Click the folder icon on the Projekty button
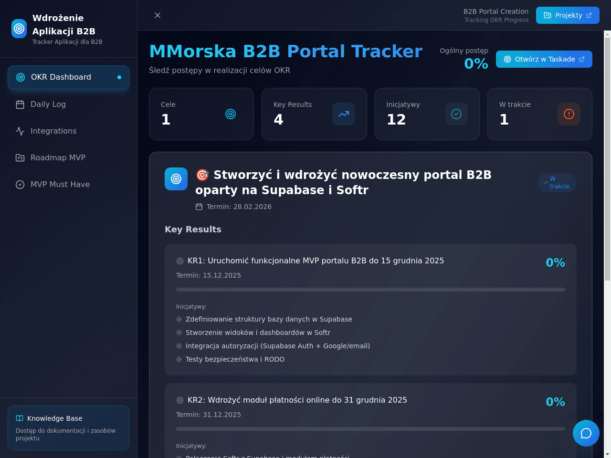Viewport: 611px width, 458px height. click(548, 15)
